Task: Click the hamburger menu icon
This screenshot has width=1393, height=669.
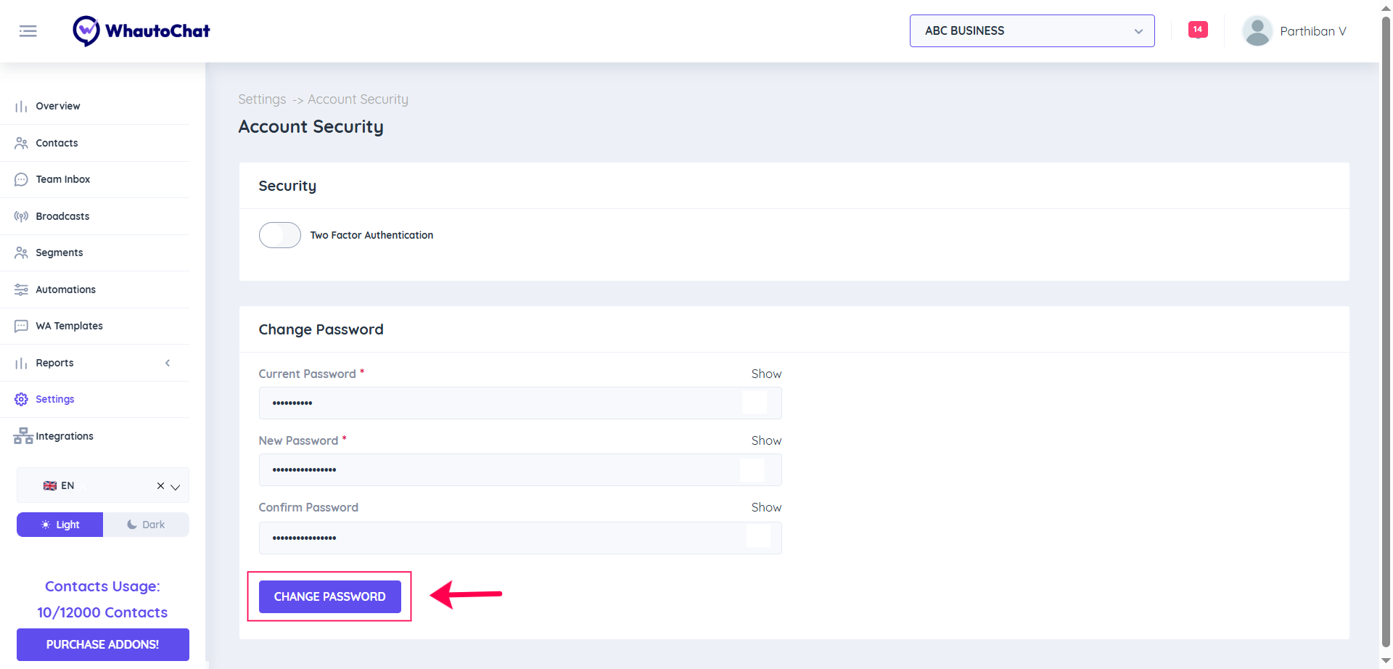Action: coord(28,31)
